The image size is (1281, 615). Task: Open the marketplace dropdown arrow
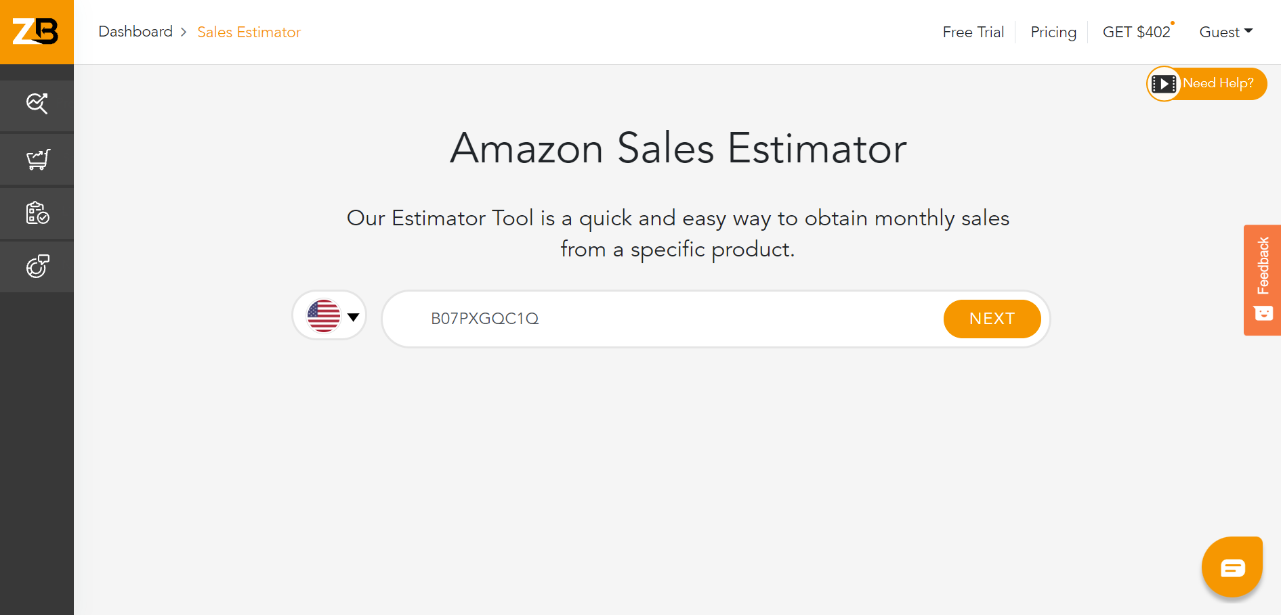pyautogui.click(x=353, y=316)
